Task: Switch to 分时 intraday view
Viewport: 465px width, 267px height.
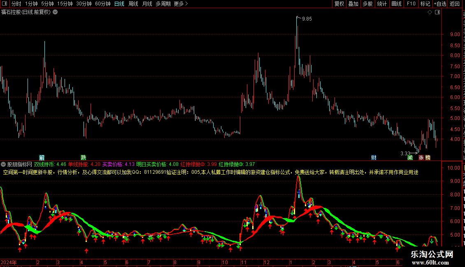Action: pos(16,4)
